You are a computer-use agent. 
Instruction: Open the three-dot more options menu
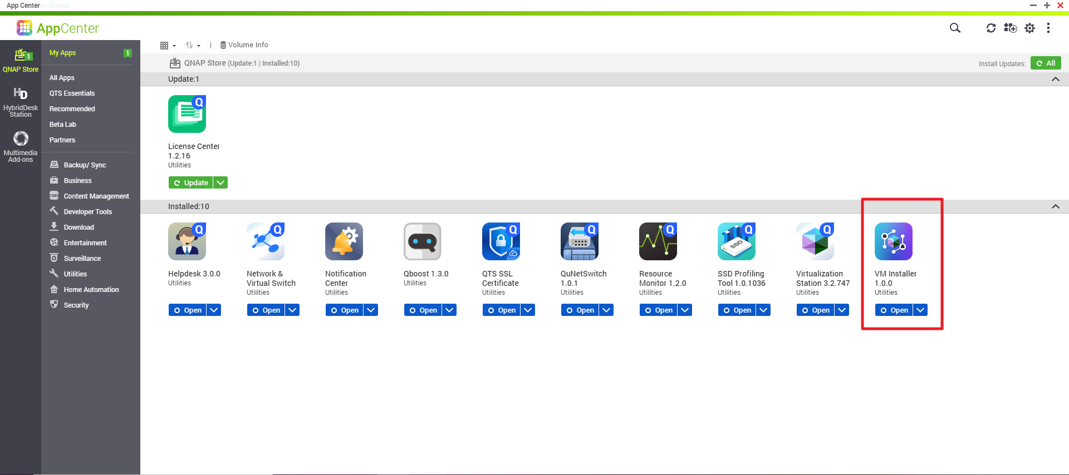point(1048,28)
